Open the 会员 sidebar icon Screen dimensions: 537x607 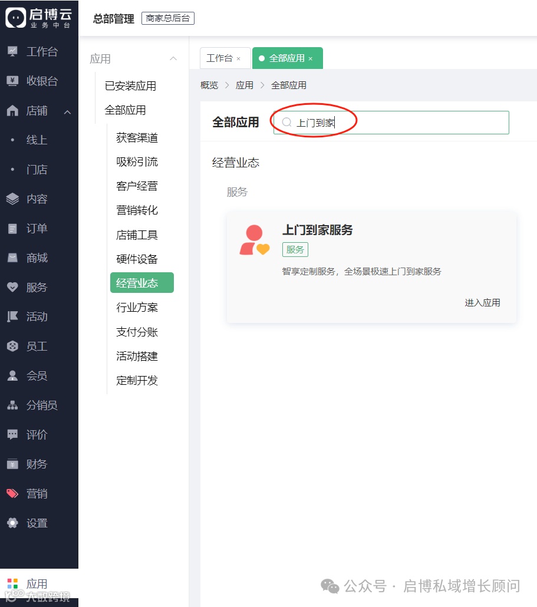(x=13, y=375)
